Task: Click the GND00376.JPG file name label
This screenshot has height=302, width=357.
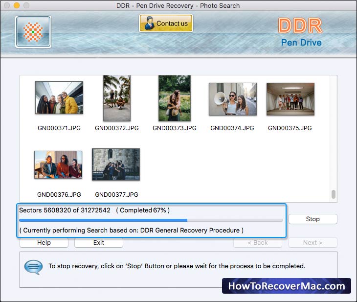Action: tap(59, 195)
